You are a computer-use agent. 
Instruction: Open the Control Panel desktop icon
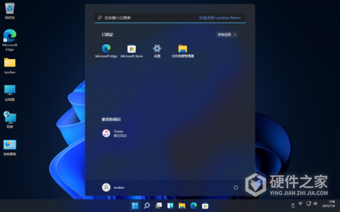point(10,148)
